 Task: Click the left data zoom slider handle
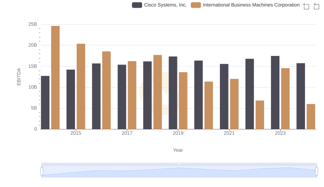(x=42, y=172)
